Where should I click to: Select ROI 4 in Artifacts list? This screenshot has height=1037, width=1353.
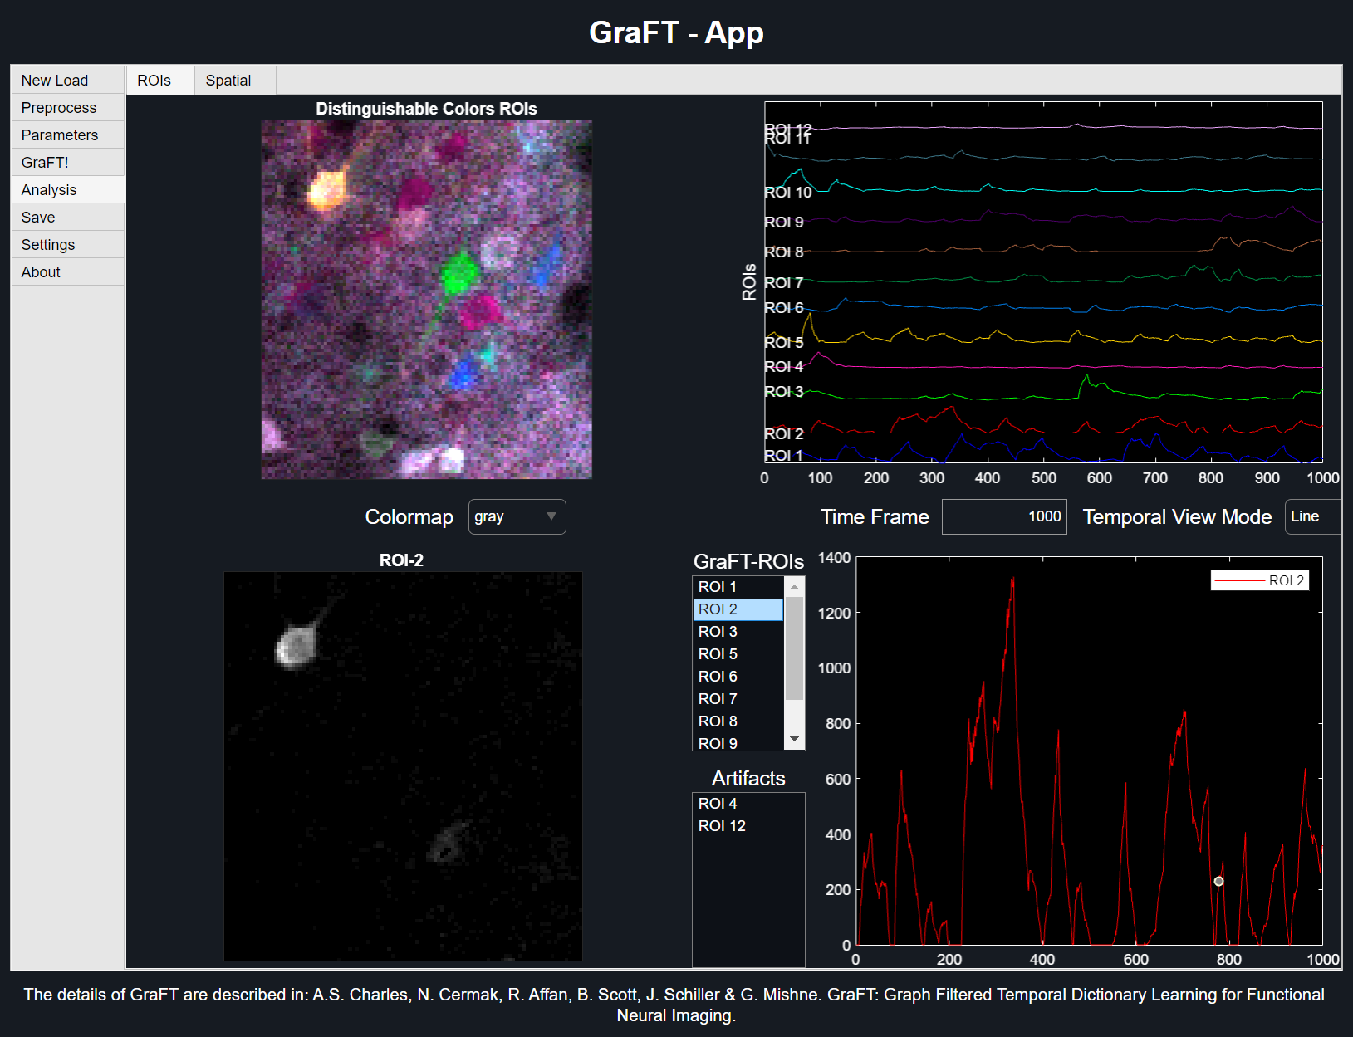tap(748, 804)
